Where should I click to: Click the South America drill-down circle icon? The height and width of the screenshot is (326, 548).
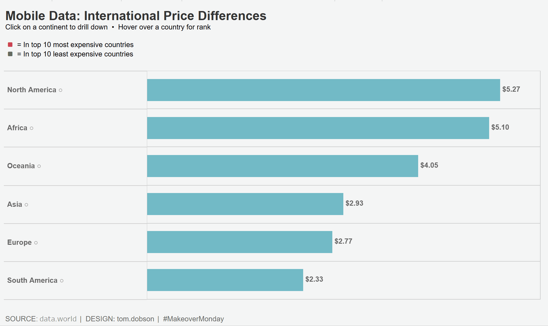(x=62, y=281)
